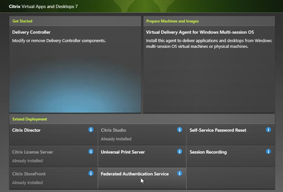Open info icon for Citrix Director
This screenshot has width=283, height=192.
(x=91, y=130)
